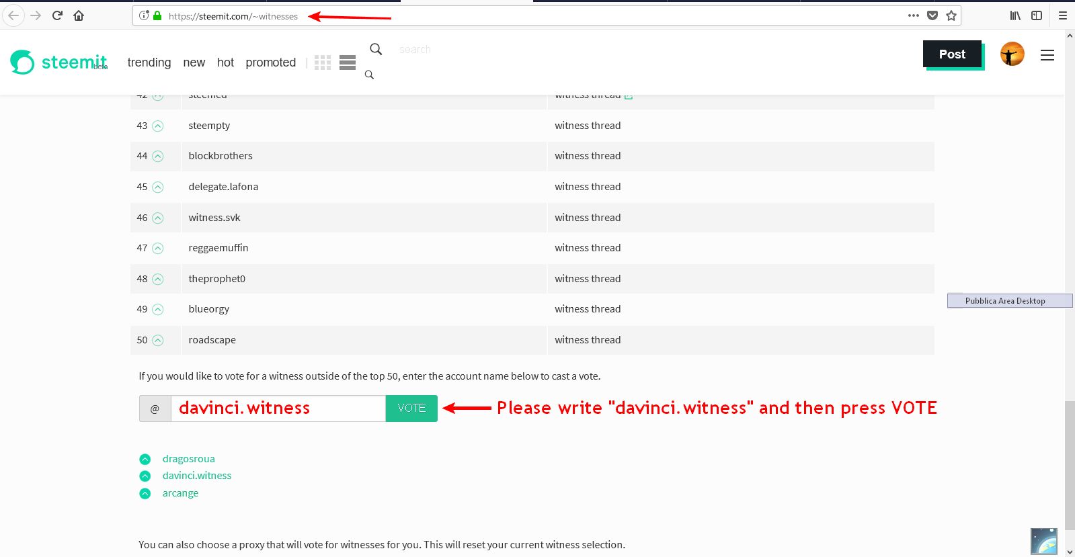Remove vote for dragosroua
This screenshot has height=557, width=1075.
[145, 460]
